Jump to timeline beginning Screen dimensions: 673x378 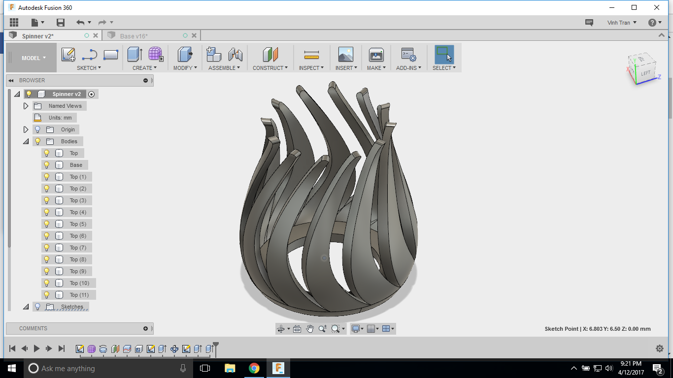[x=12, y=348]
